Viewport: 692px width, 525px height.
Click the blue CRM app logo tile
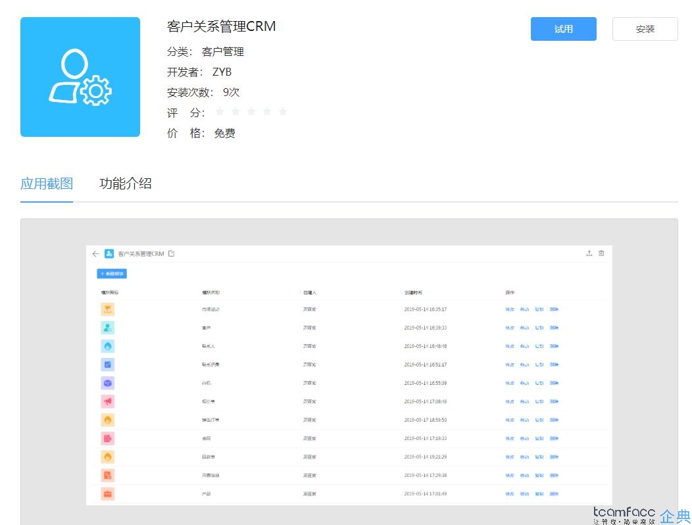80,77
